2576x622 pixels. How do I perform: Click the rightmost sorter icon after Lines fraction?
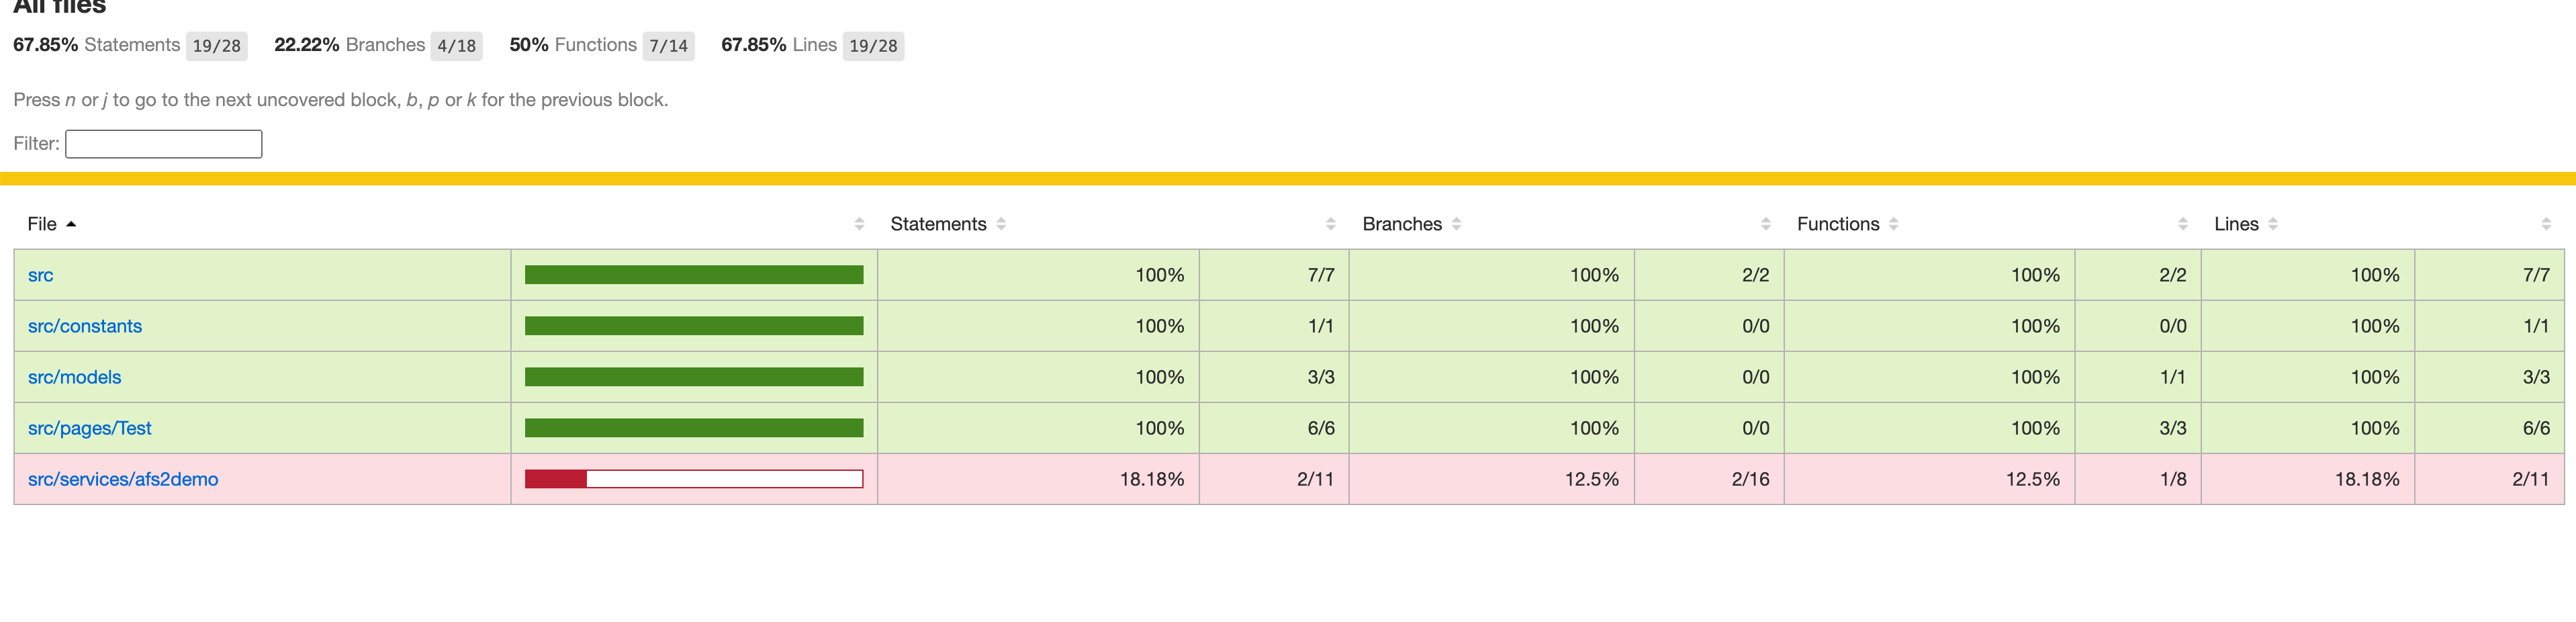pyautogui.click(x=2547, y=224)
